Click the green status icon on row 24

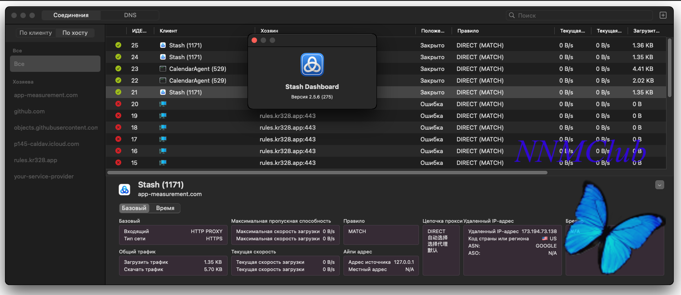(118, 57)
